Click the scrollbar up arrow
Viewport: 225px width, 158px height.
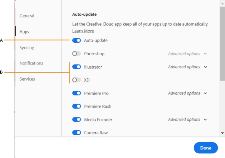(222, 3)
